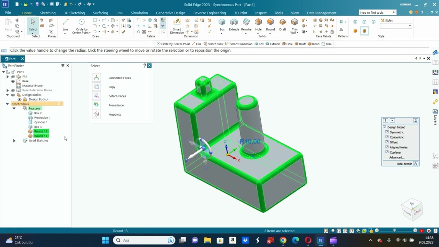Image resolution: width=439 pixels, height=247 pixels.
Task: Expand the Used Sketches node
Action: pos(14,141)
